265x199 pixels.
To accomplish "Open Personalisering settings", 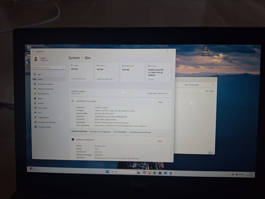I will click(x=49, y=94).
